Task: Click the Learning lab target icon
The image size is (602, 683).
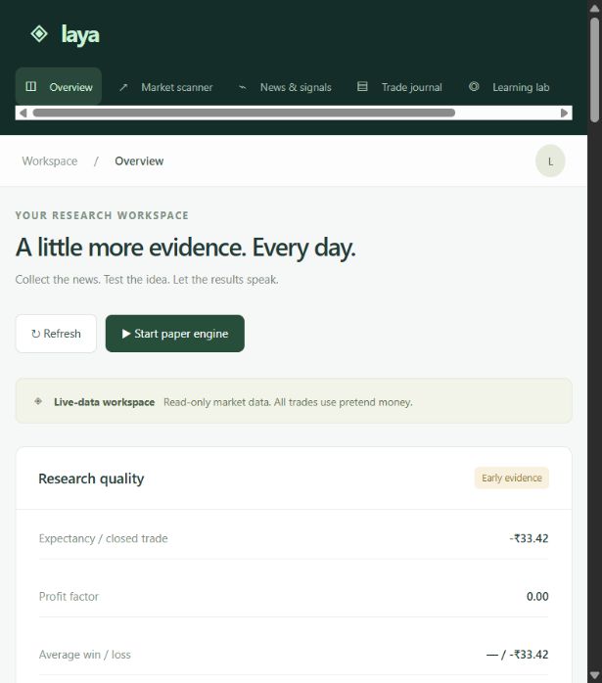Action: click(474, 86)
